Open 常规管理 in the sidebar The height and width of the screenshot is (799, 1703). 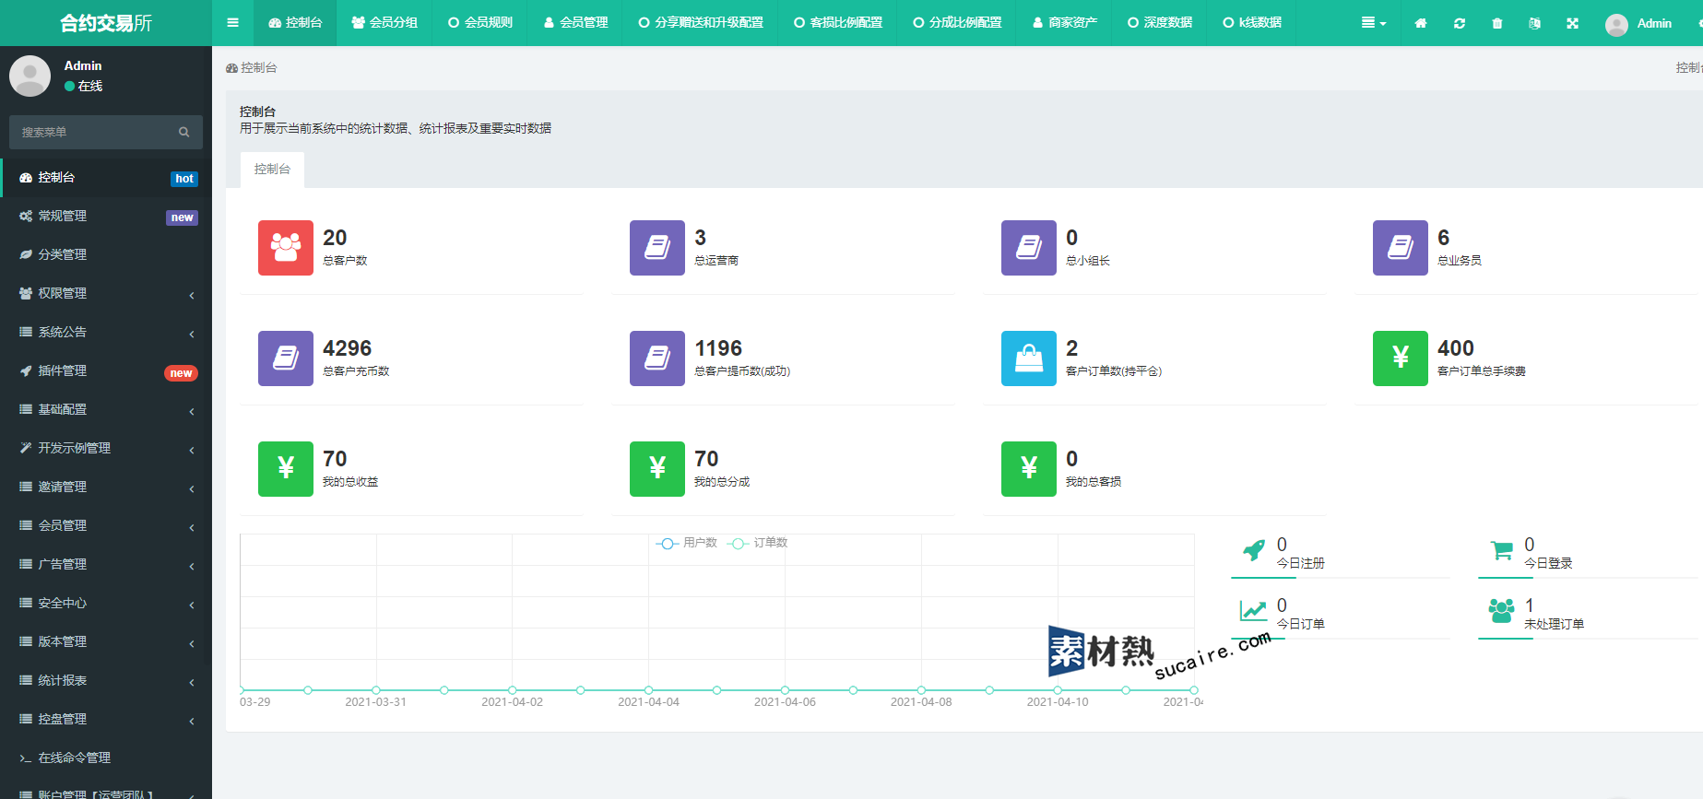tap(106, 216)
